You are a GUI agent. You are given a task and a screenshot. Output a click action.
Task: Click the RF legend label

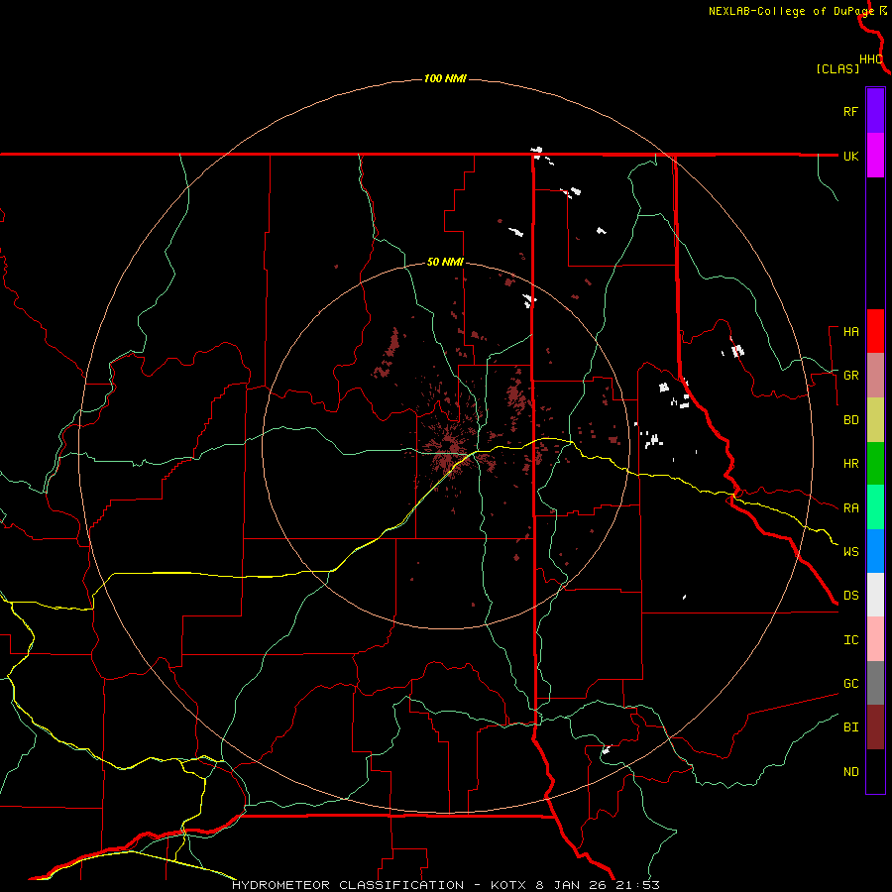(850, 111)
